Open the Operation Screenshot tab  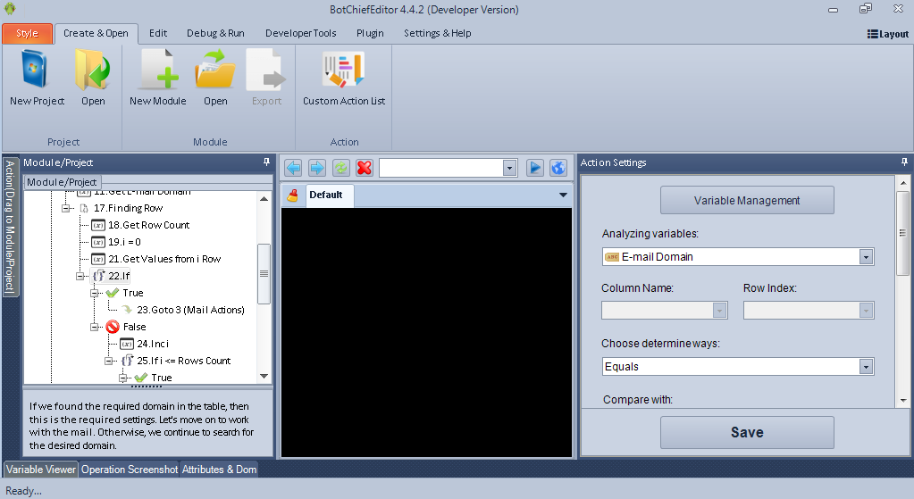[x=130, y=470]
